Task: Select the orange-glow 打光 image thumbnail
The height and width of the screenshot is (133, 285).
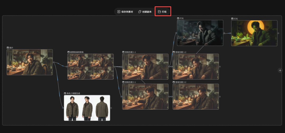Action: (254, 33)
